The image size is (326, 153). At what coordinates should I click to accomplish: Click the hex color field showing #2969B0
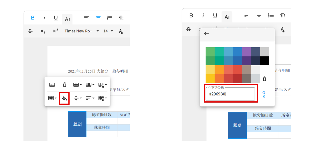click(x=230, y=94)
